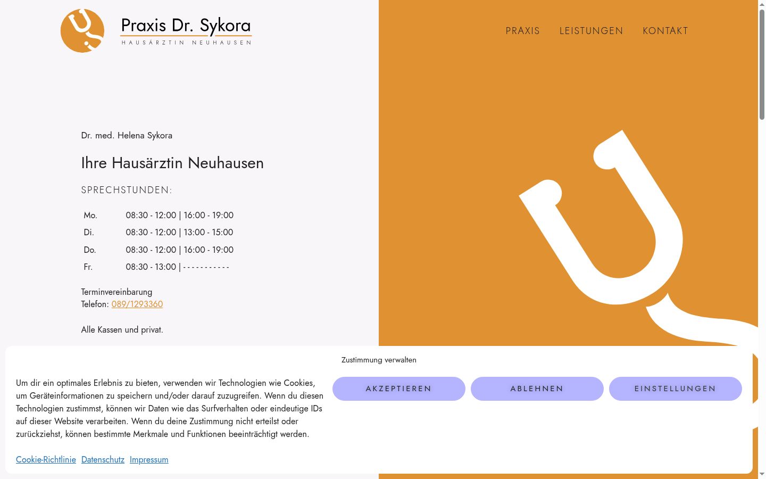This screenshot has width=766, height=479.
Task: Open the PRAXIS menu item
Action: pos(523,31)
